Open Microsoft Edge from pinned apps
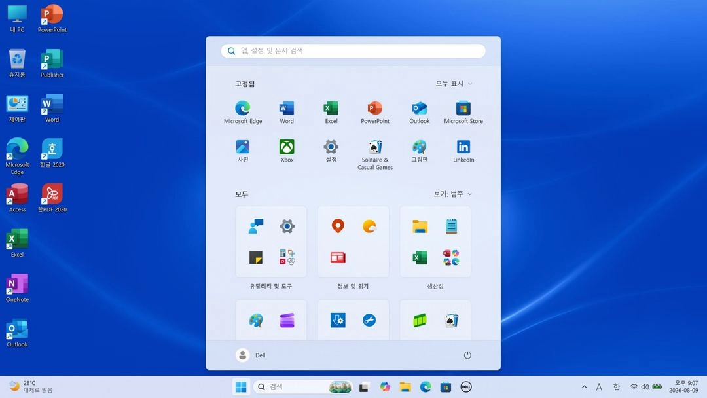The image size is (707, 398). tap(243, 112)
